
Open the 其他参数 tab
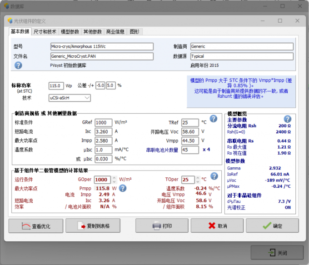pos(92,31)
